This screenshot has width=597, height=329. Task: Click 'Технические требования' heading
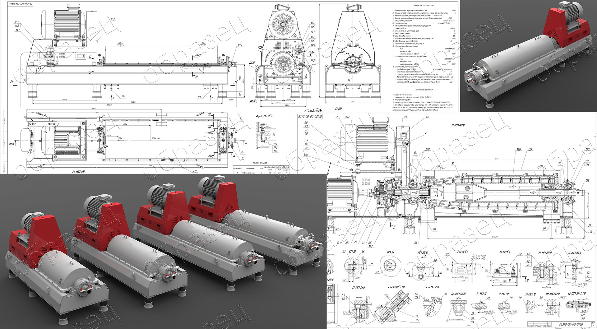coord(423,89)
